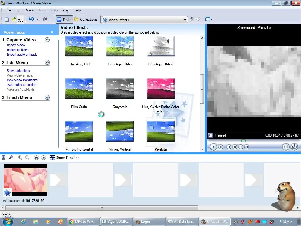Step to Previous Frame in the preview
Screen dimensions: 301x226
pyautogui.click(x=235, y=147)
